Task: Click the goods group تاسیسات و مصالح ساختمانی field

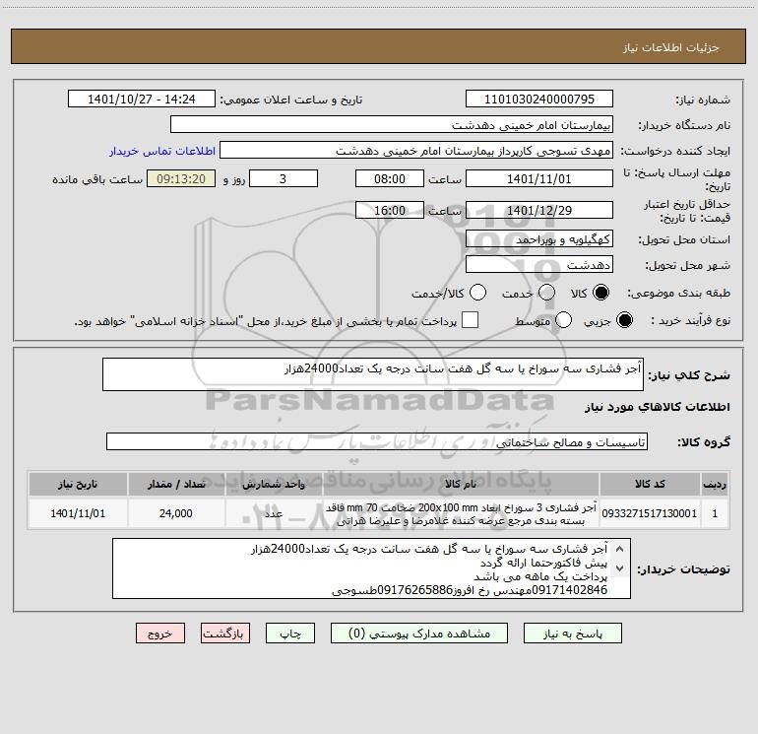Action: tap(377, 441)
